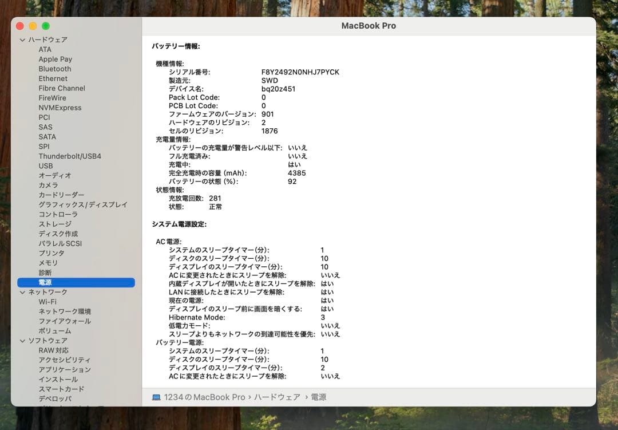Select カメラ in the sidebar

point(48,186)
